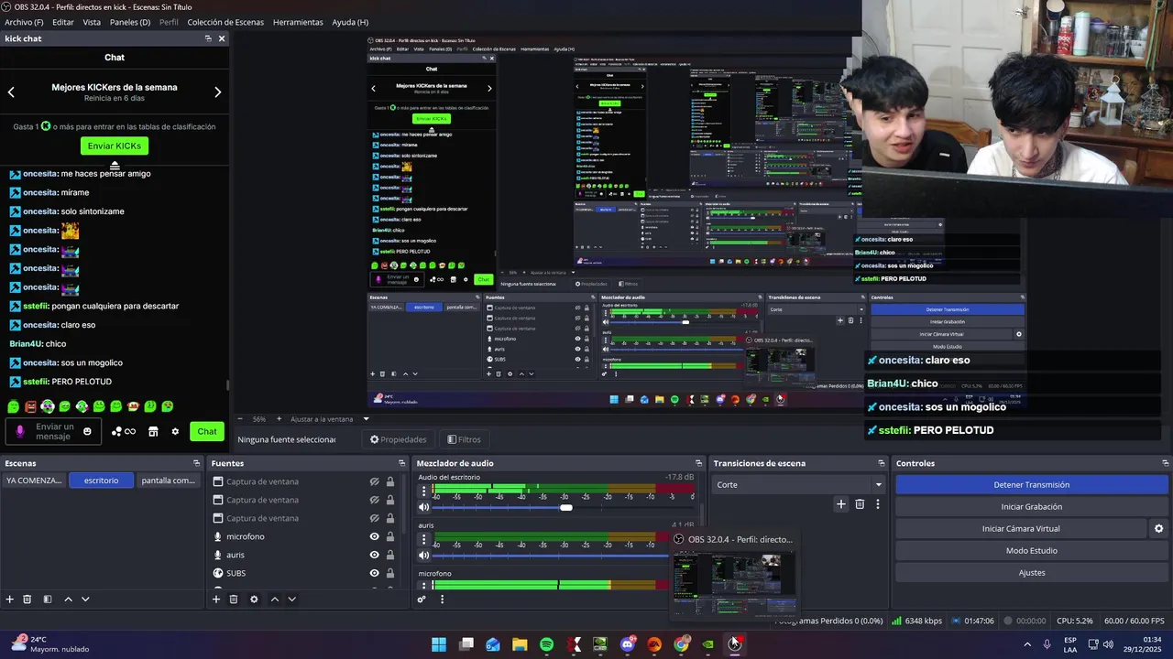1173x659 pixels.
Task: Go to previous leaderboard with left arrow
Action: point(11,92)
